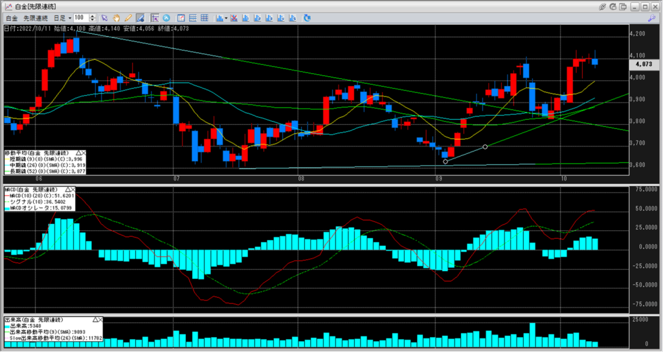Click the Slow出来高移動平均(26) legend entry
Image resolution: width=663 pixels, height=352 pixels.
[53, 338]
